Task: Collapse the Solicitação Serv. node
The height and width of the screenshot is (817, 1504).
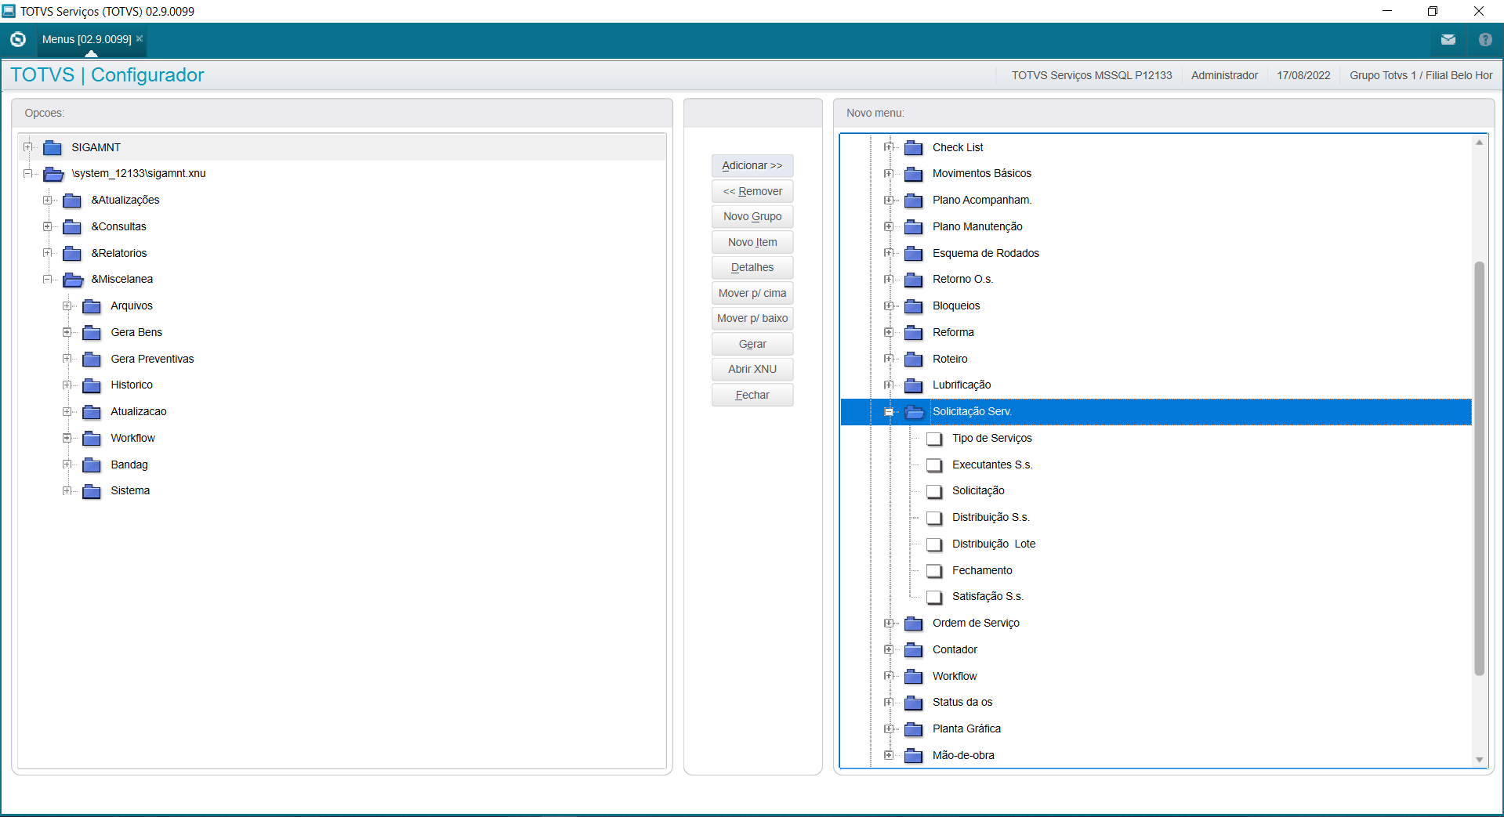Action: click(889, 411)
